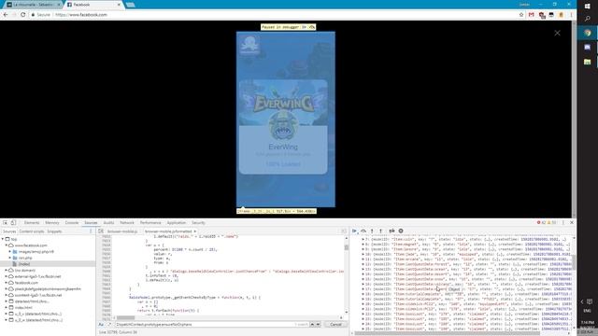
Task: Close the game overlay with the X
Action: (x=557, y=34)
